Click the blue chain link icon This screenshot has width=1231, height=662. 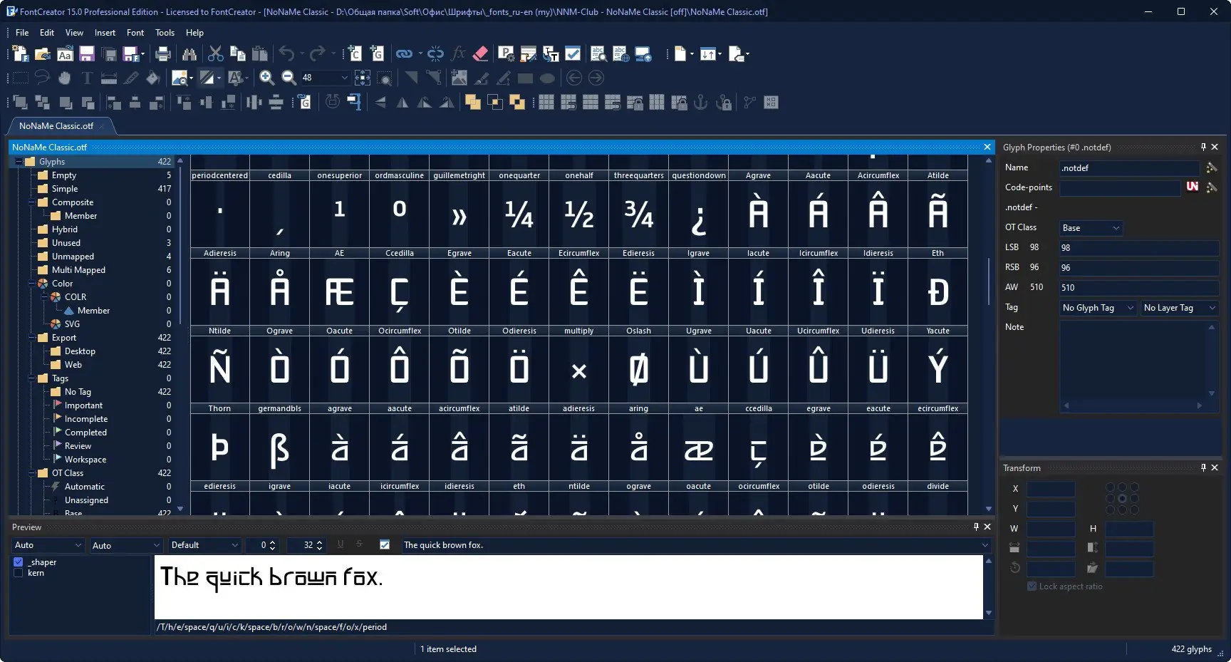404,54
